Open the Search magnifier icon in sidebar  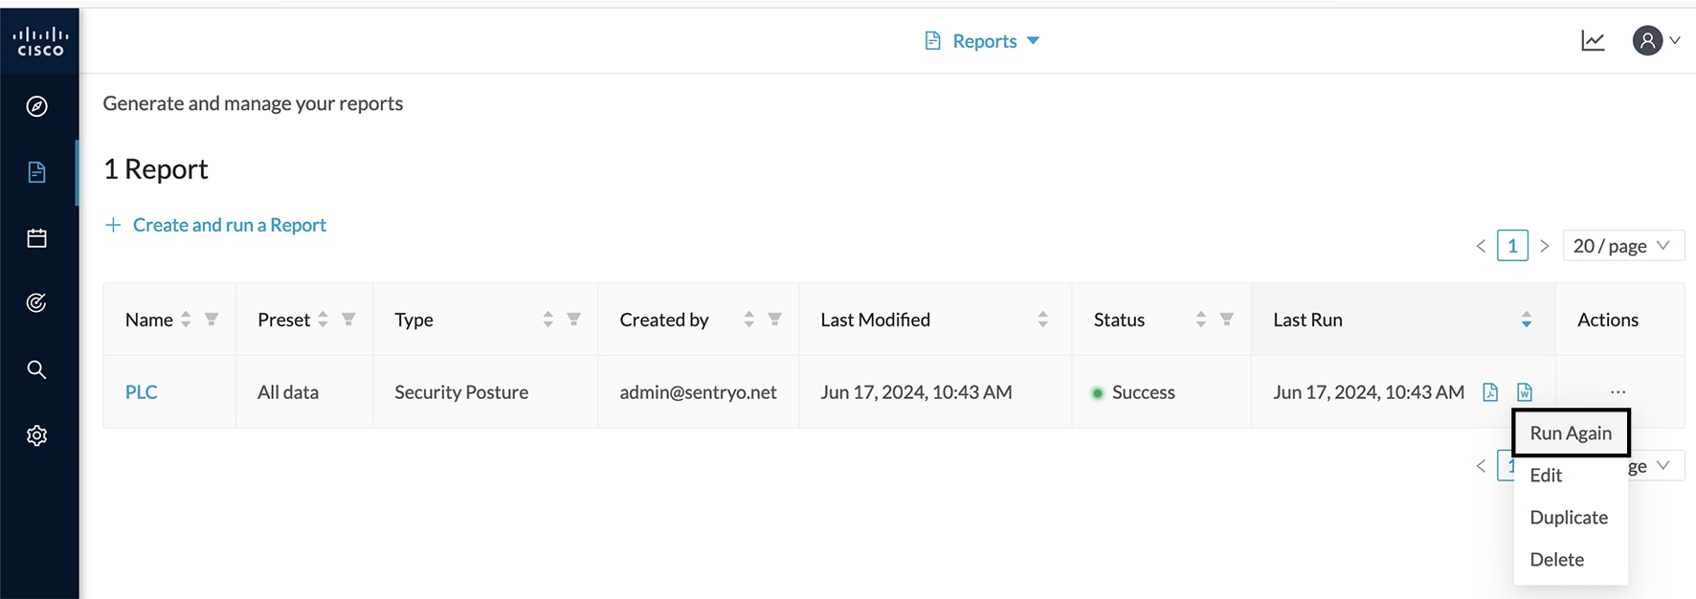pos(37,369)
